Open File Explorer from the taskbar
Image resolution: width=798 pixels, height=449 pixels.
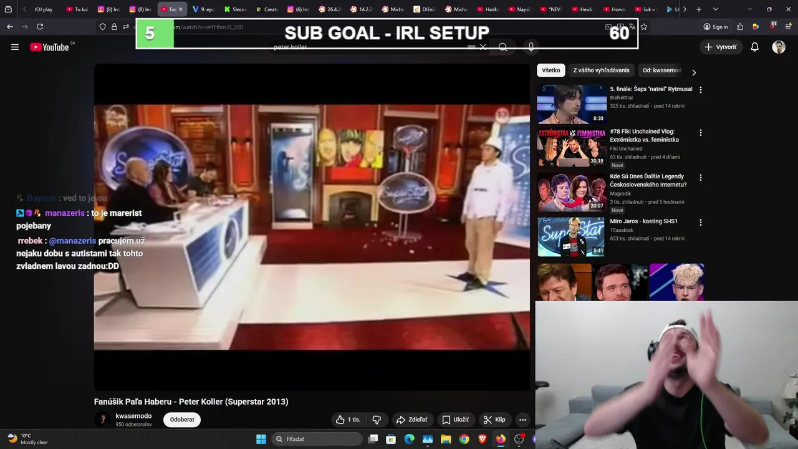pos(446,439)
